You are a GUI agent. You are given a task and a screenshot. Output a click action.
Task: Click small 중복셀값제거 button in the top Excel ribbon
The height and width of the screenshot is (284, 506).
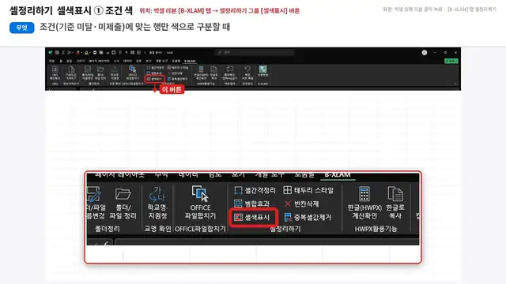177,79
